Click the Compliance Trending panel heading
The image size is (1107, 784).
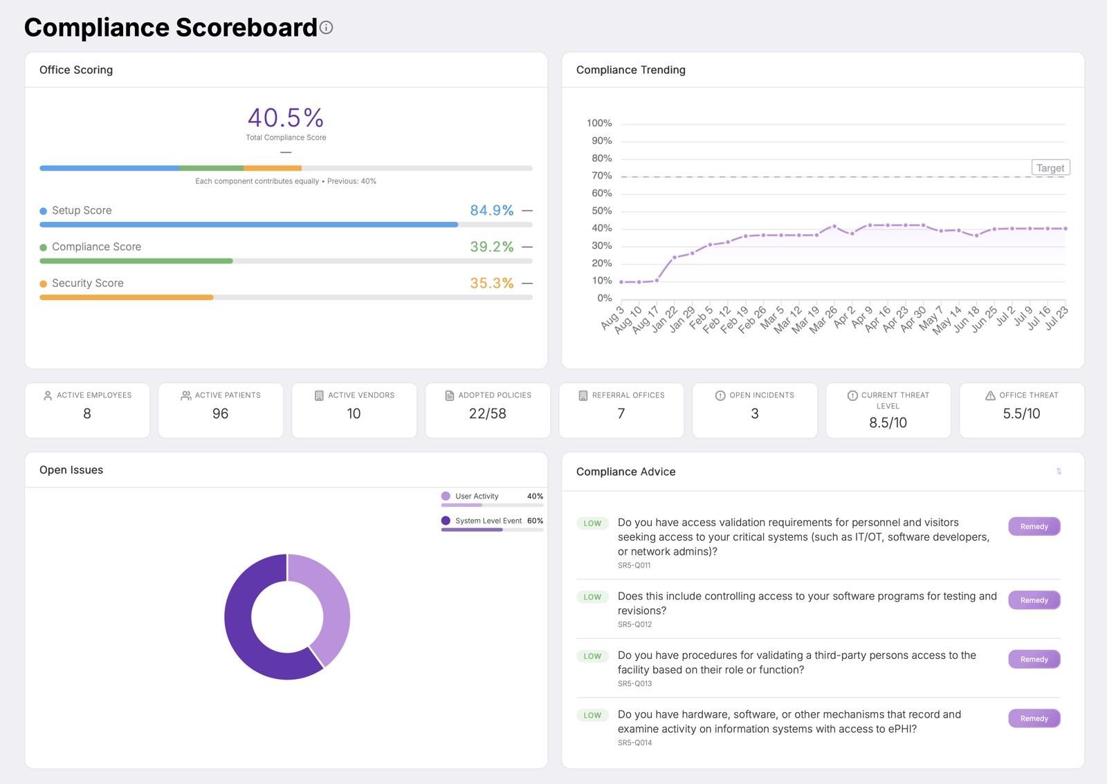(631, 70)
